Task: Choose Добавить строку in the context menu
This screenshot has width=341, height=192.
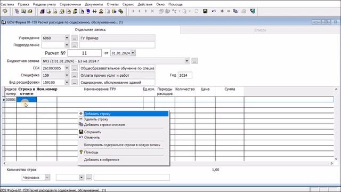Action: coord(124,114)
